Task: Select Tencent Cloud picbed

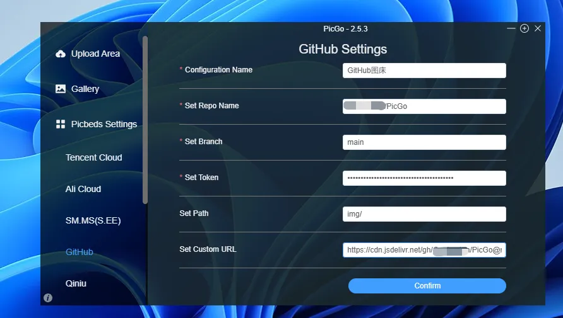Action: click(x=93, y=157)
